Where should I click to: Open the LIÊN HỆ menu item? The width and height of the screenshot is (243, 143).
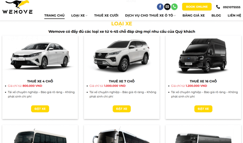tap(234, 16)
